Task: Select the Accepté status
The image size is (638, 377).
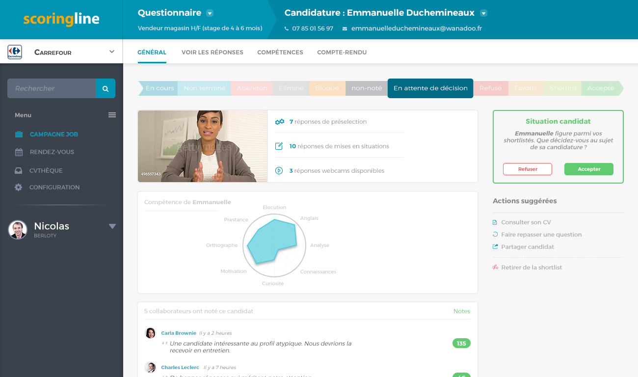Action: [602, 88]
